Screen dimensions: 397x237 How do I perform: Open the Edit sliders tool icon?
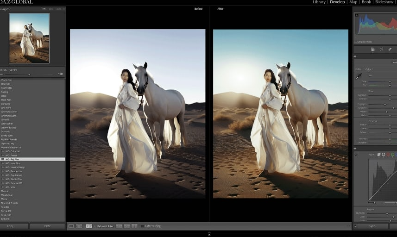tap(373, 50)
